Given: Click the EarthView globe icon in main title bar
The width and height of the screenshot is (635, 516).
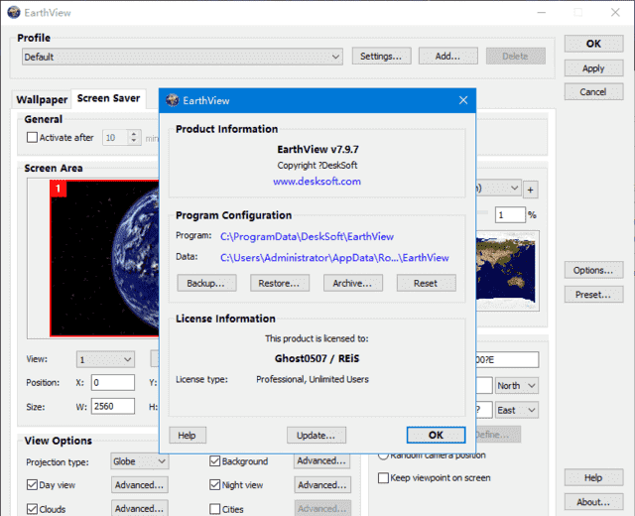Looking at the screenshot, I should point(13,13).
